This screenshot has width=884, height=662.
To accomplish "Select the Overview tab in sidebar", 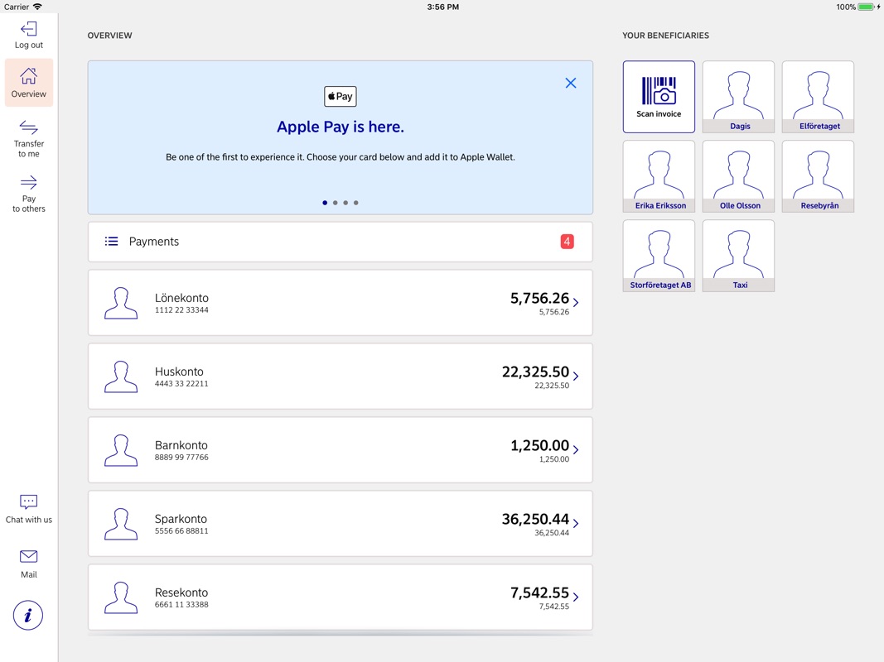I will coord(28,83).
